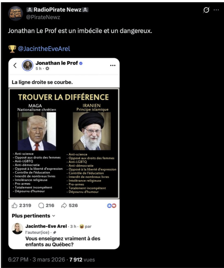Click the Grok slash-circle icon

tap(206, 10)
